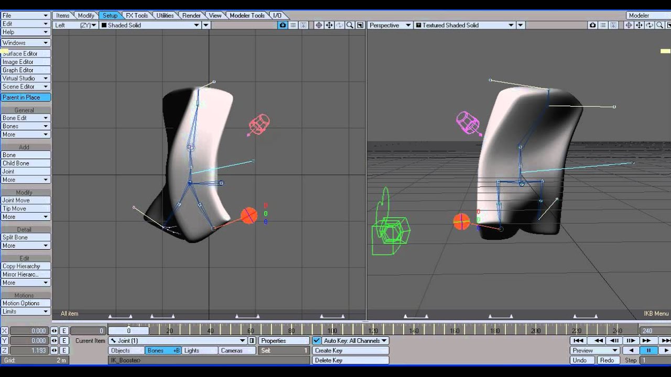Click the Parent in Place button
The height and width of the screenshot is (377, 671).
click(25, 97)
